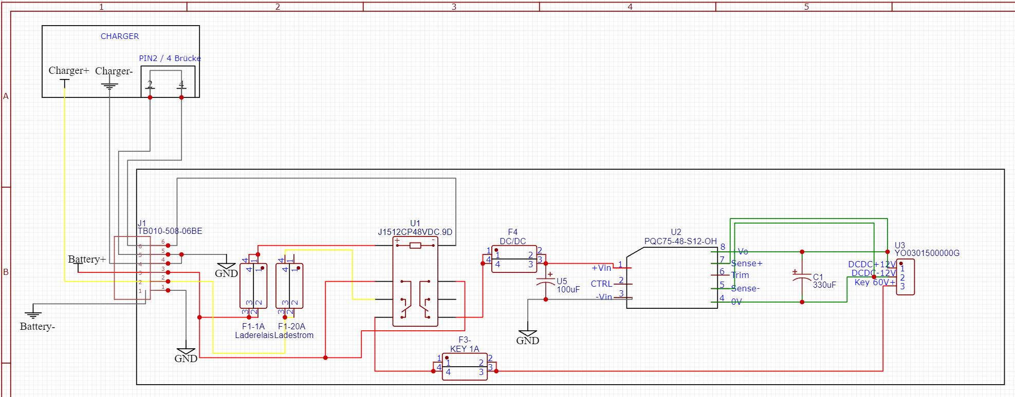Click row marker B on the sheet frame

pos(6,272)
